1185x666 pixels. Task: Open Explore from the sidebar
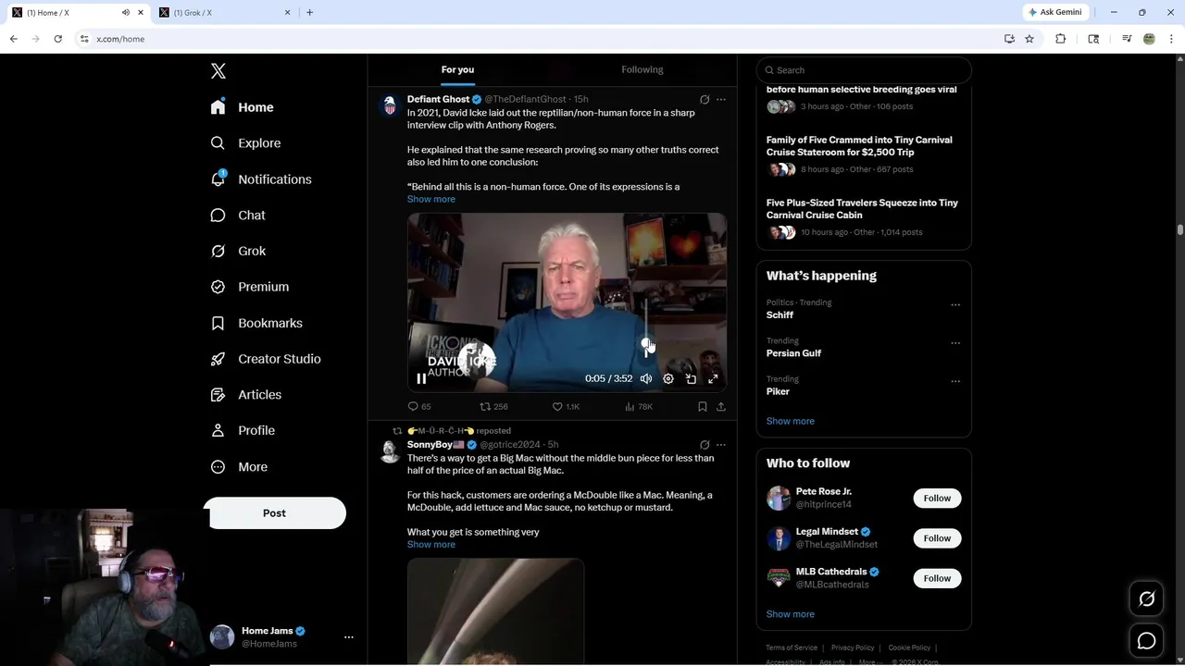pos(245,143)
